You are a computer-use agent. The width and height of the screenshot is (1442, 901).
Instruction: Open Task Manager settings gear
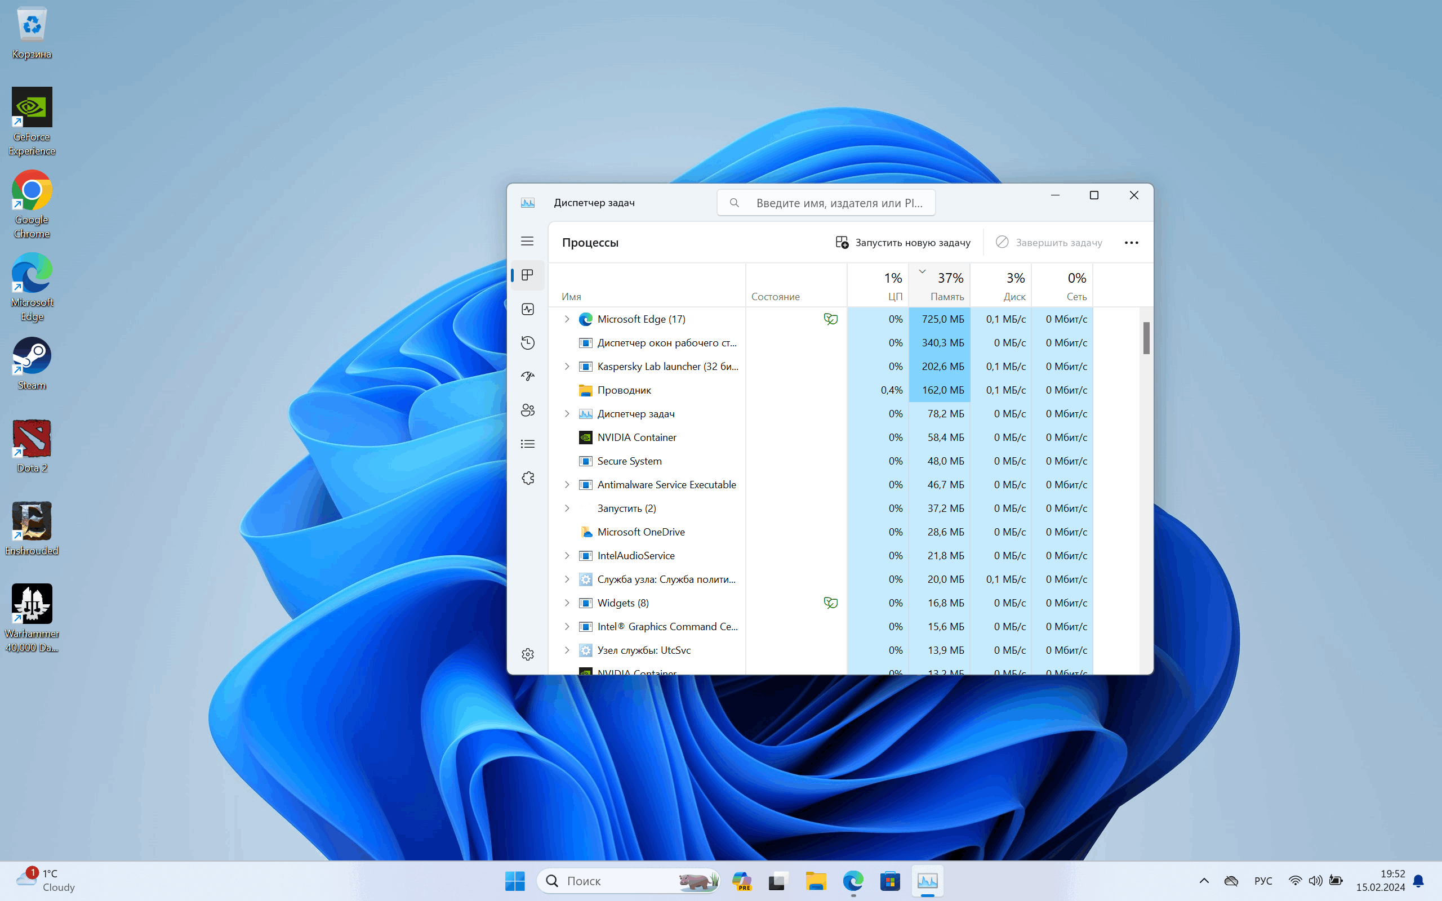pos(527,654)
